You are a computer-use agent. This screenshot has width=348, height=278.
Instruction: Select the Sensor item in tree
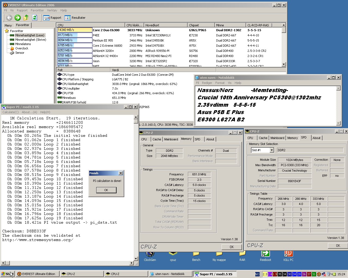point(17,53)
